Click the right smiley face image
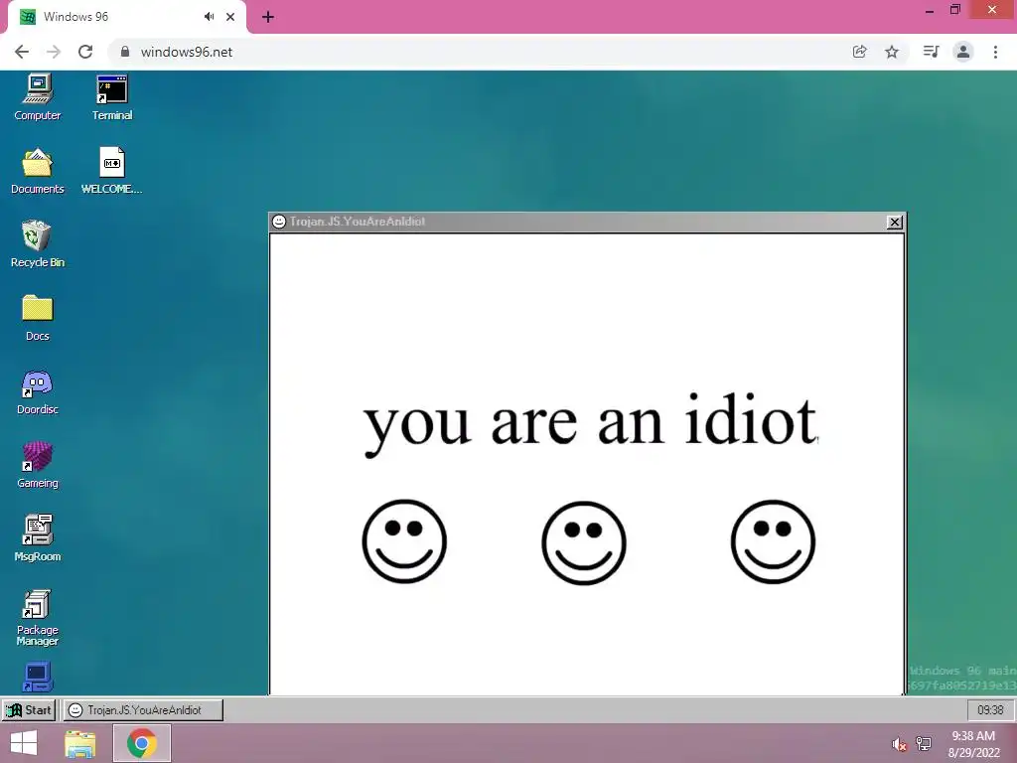Viewport: 1017px width, 763px height. pos(773,541)
